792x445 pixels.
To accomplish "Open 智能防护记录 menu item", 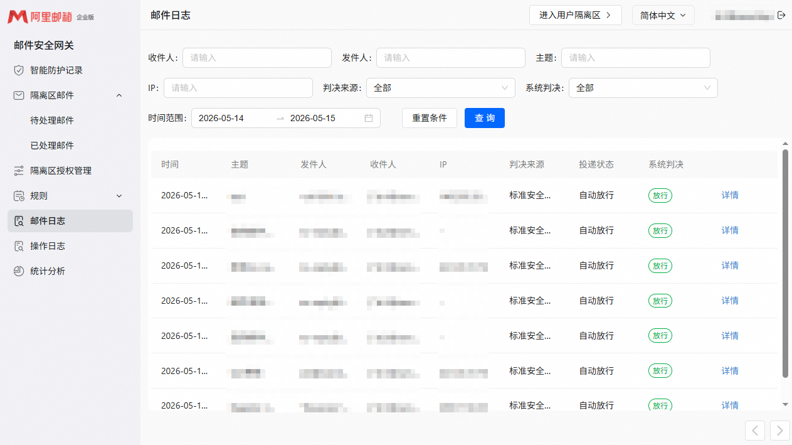I will click(x=70, y=70).
